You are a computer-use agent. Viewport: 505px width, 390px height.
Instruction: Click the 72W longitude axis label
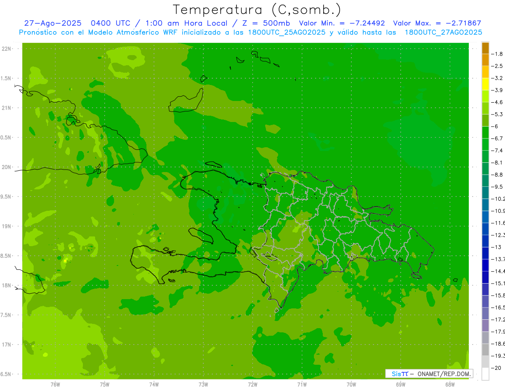252,385
